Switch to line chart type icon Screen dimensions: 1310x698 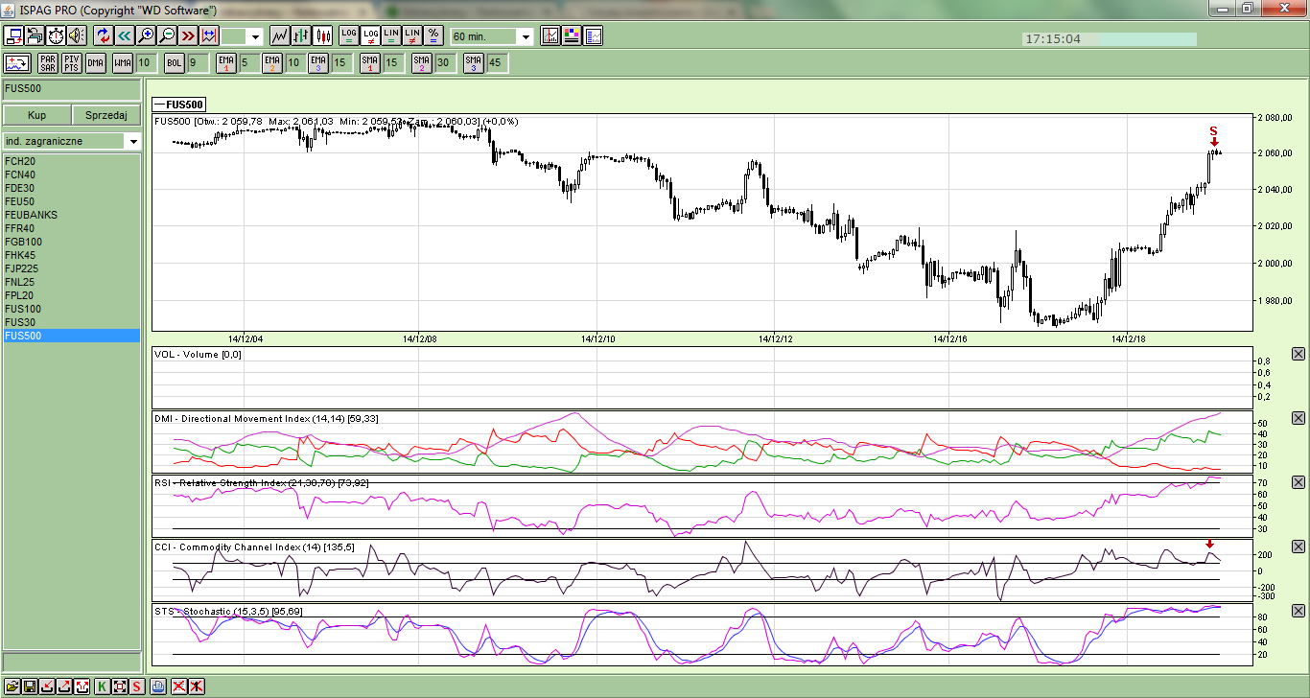coord(280,36)
